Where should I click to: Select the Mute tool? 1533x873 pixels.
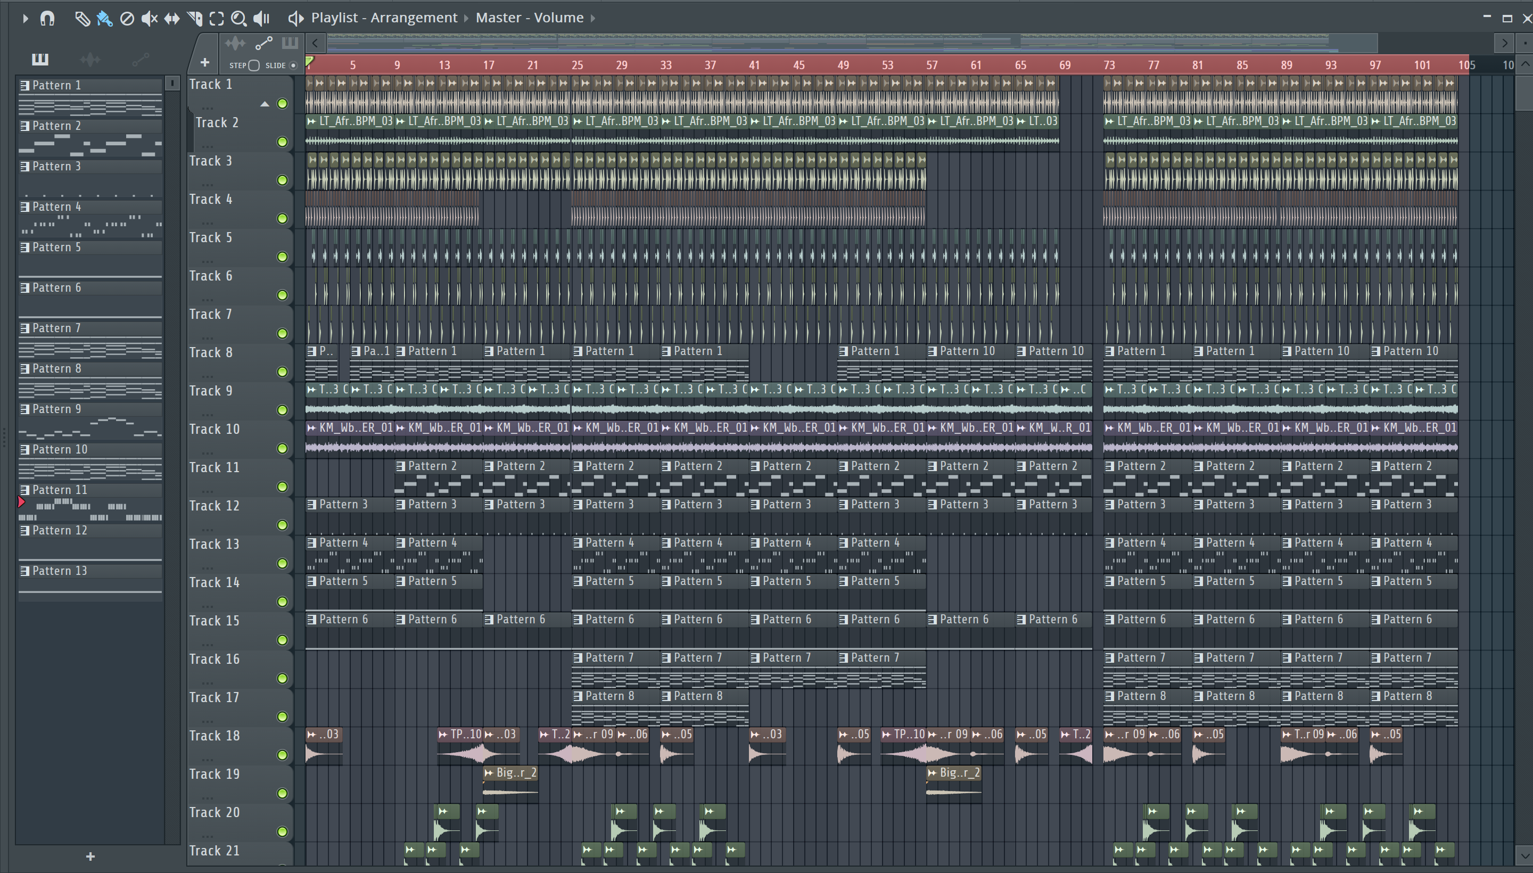point(149,19)
